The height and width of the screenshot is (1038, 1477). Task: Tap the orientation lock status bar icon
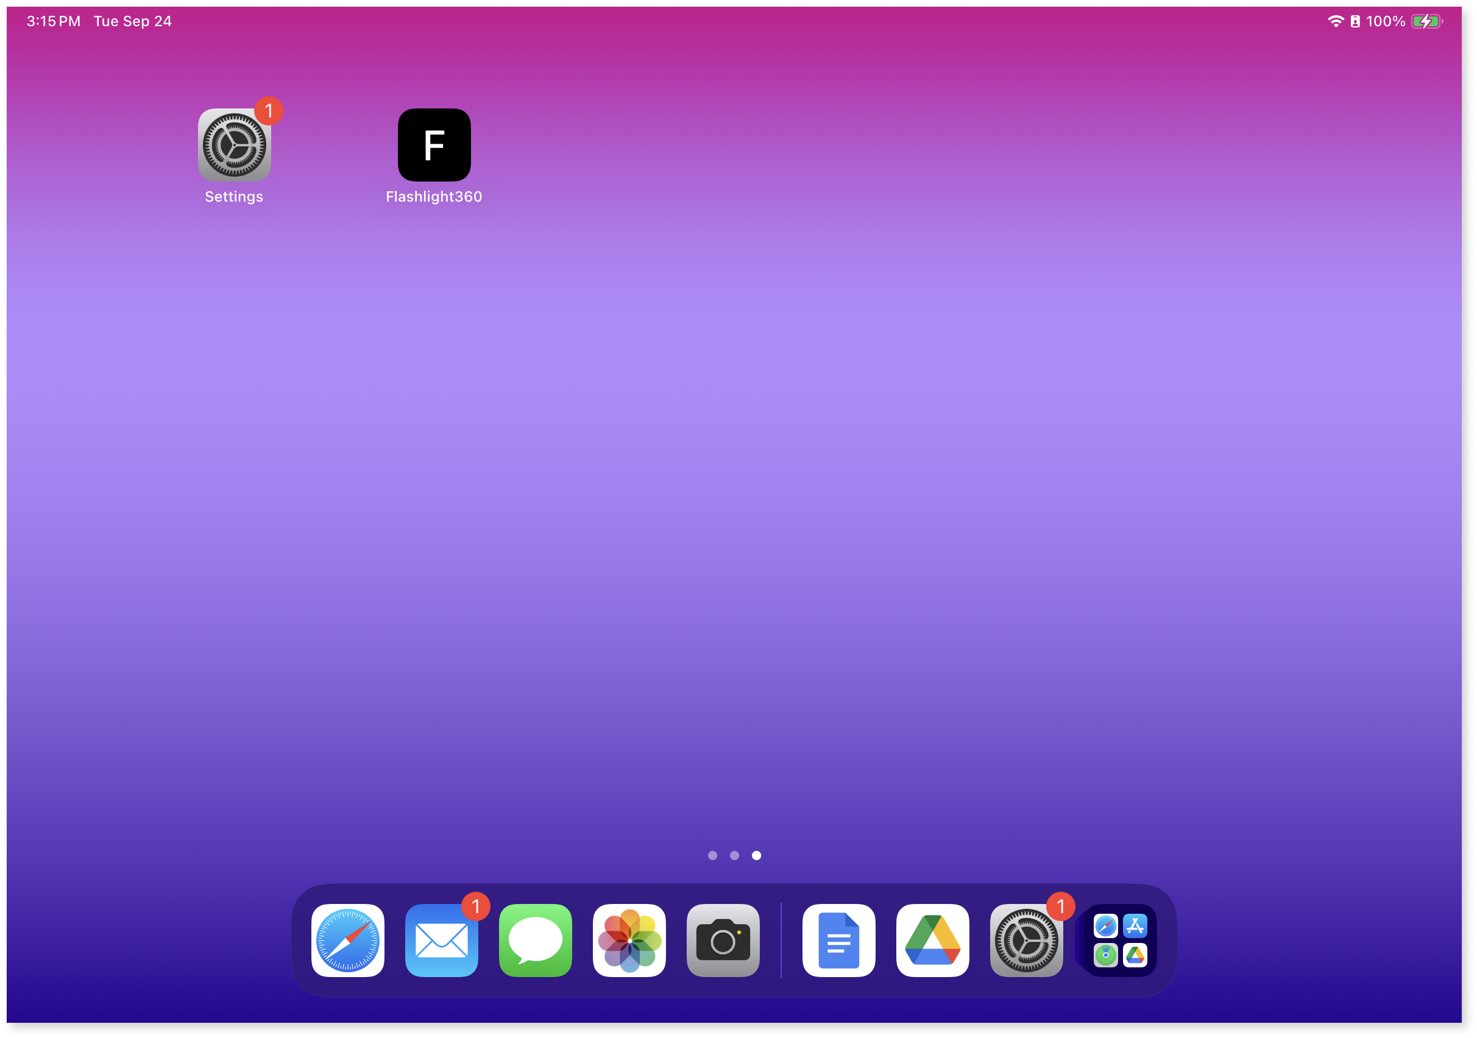point(1355,21)
